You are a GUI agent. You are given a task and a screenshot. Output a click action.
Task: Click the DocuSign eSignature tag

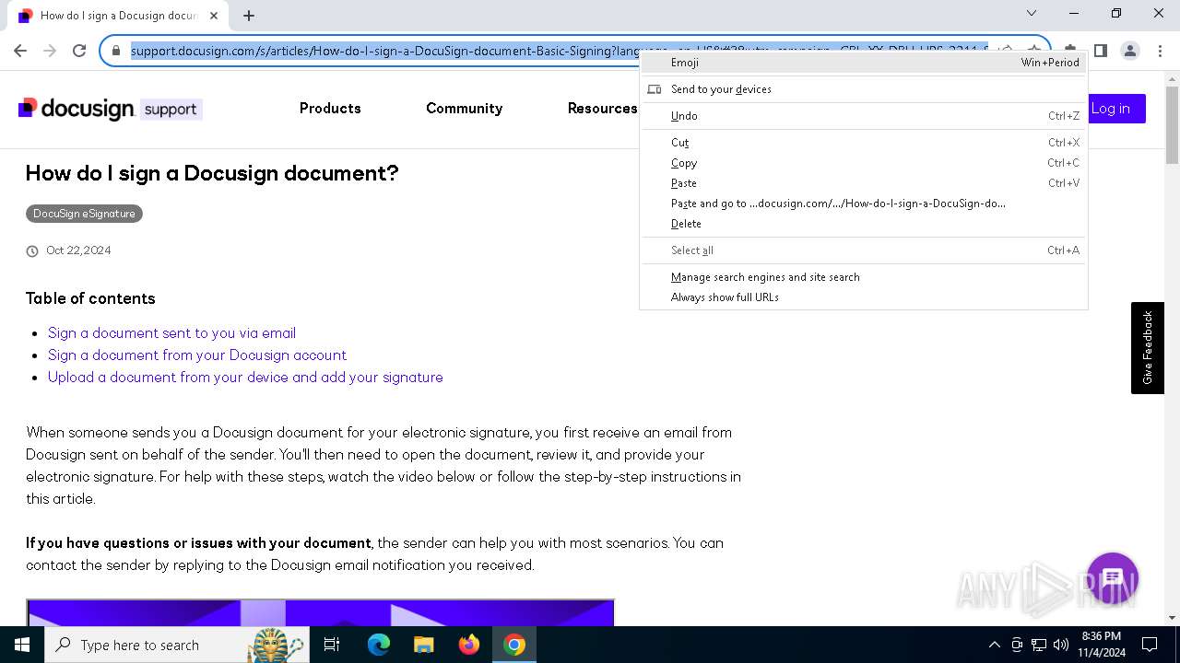[x=84, y=214]
